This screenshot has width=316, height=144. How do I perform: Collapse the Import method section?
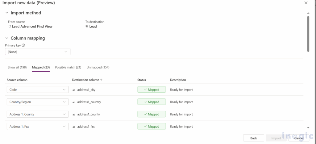[7, 13]
